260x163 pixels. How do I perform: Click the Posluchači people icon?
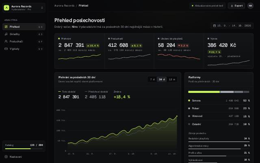click(6, 41)
